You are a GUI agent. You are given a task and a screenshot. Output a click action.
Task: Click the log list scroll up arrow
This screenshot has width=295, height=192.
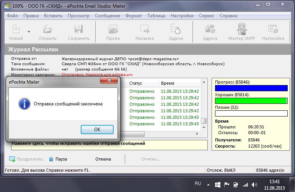coord(204,82)
